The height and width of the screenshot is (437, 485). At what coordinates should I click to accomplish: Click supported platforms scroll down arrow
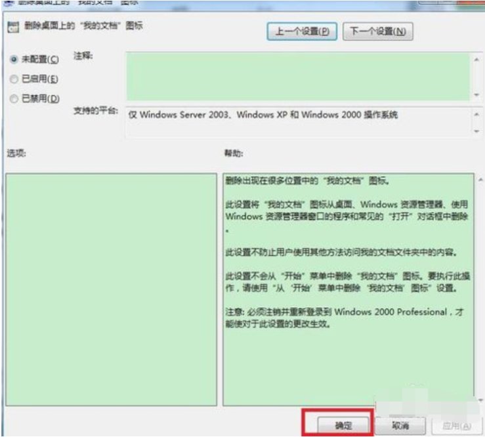coord(476,131)
